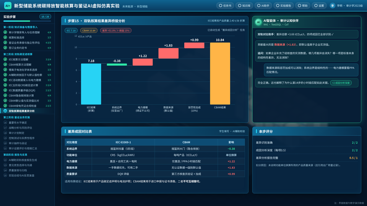Screen dimensions: 367x206
Task: Click the blue IEC结果 7.18 bar
Action: (91, 84)
